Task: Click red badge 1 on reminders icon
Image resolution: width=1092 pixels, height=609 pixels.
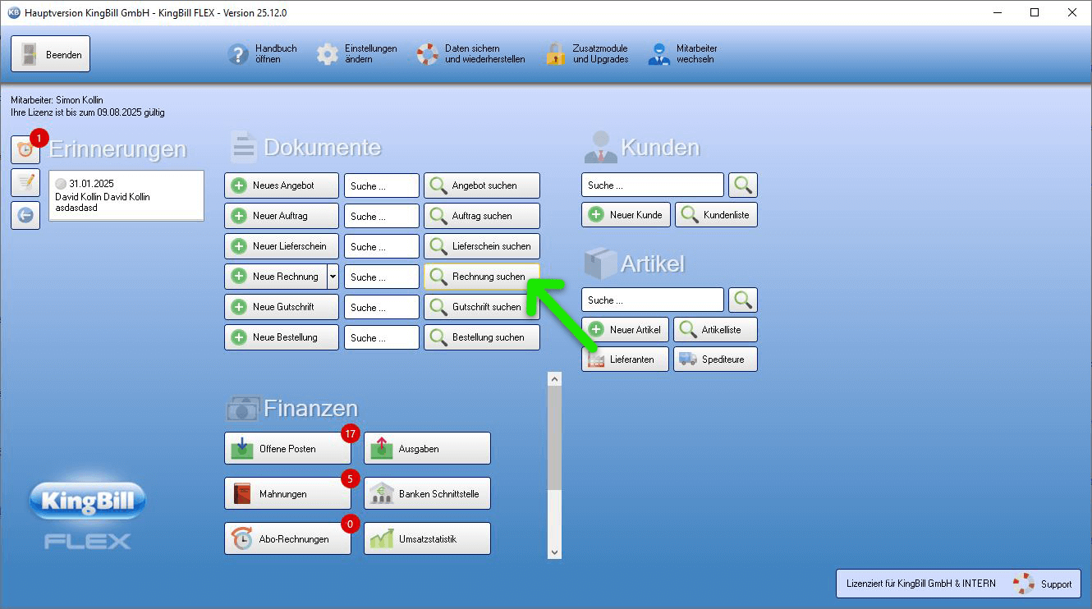Action: coord(39,138)
